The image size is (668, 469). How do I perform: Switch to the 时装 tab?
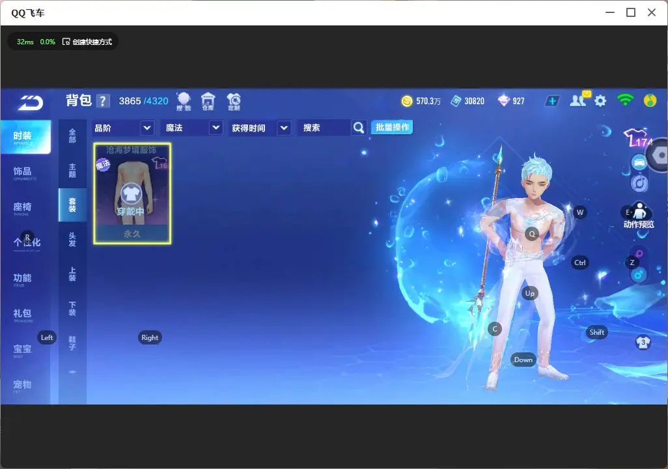point(25,137)
